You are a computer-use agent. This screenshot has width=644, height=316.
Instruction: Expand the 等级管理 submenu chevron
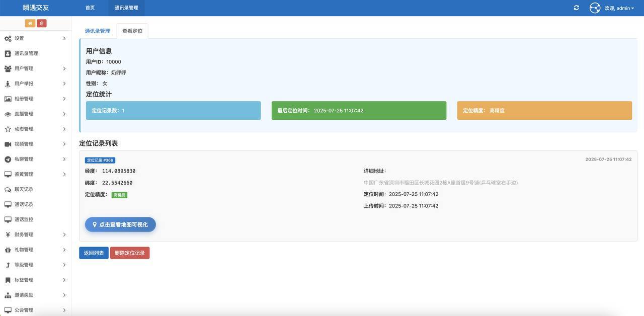(64, 265)
